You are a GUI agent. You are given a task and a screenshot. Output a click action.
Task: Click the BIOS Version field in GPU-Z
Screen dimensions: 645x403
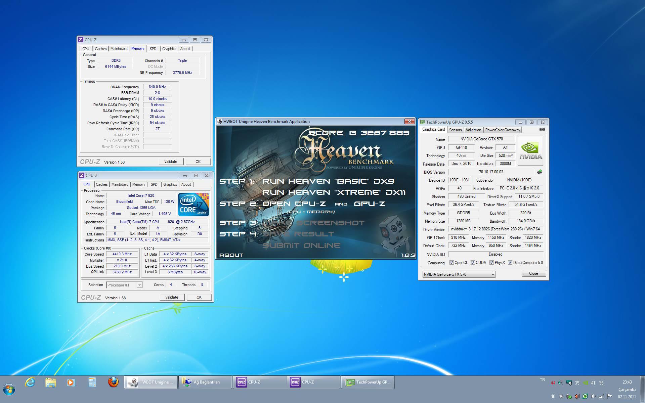(491, 172)
